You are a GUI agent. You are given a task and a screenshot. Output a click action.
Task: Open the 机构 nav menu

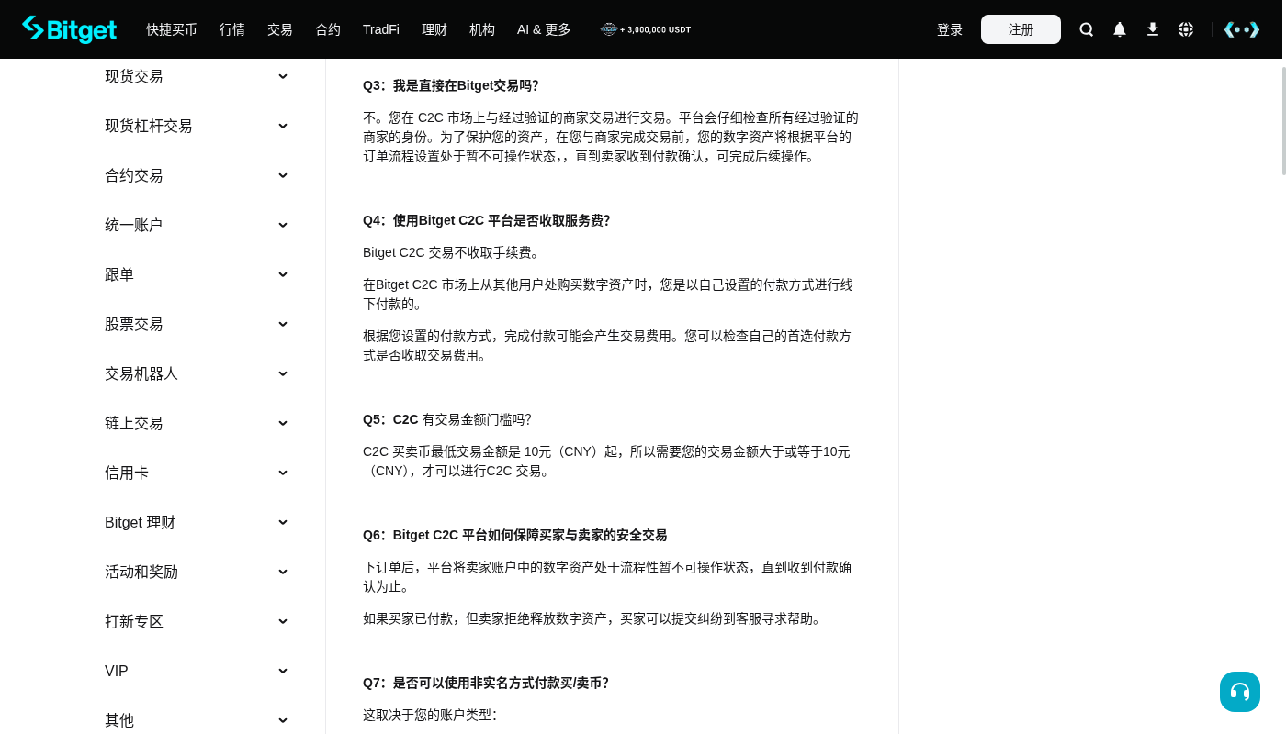pyautogui.click(x=482, y=29)
